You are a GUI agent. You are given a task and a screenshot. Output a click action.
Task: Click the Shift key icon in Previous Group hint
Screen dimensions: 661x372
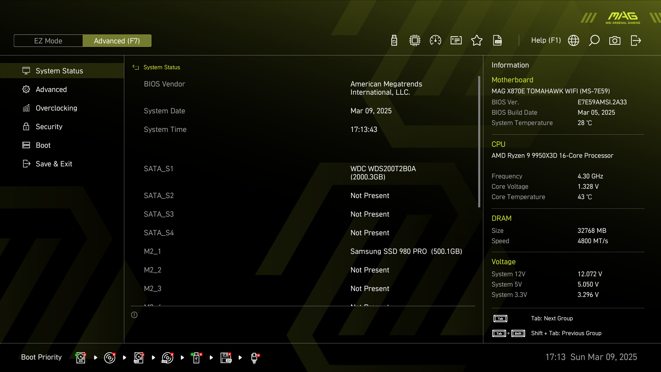click(x=518, y=333)
